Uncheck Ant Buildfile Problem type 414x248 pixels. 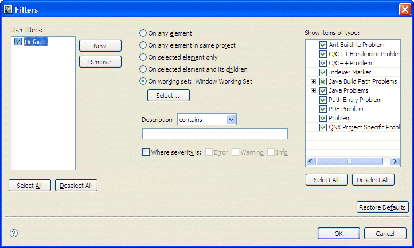coord(323,45)
